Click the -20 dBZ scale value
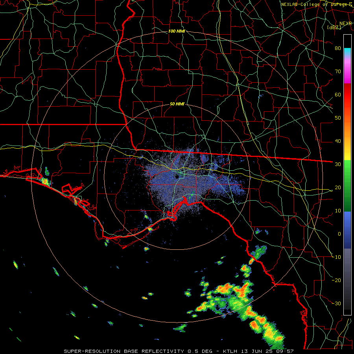 [337, 280]
